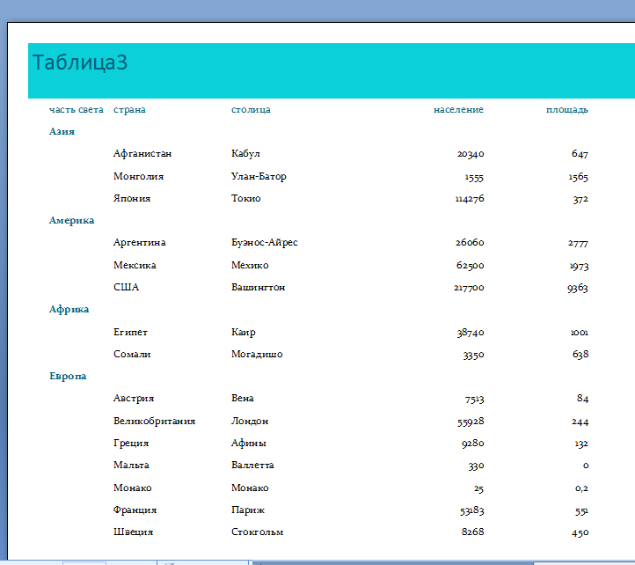Click area value 372
This screenshot has height=565, width=635.
click(580, 199)
